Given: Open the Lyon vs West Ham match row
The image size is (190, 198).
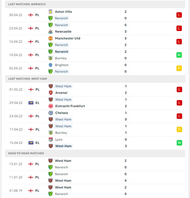Looking at the screenshot, I should click(95, 143).
